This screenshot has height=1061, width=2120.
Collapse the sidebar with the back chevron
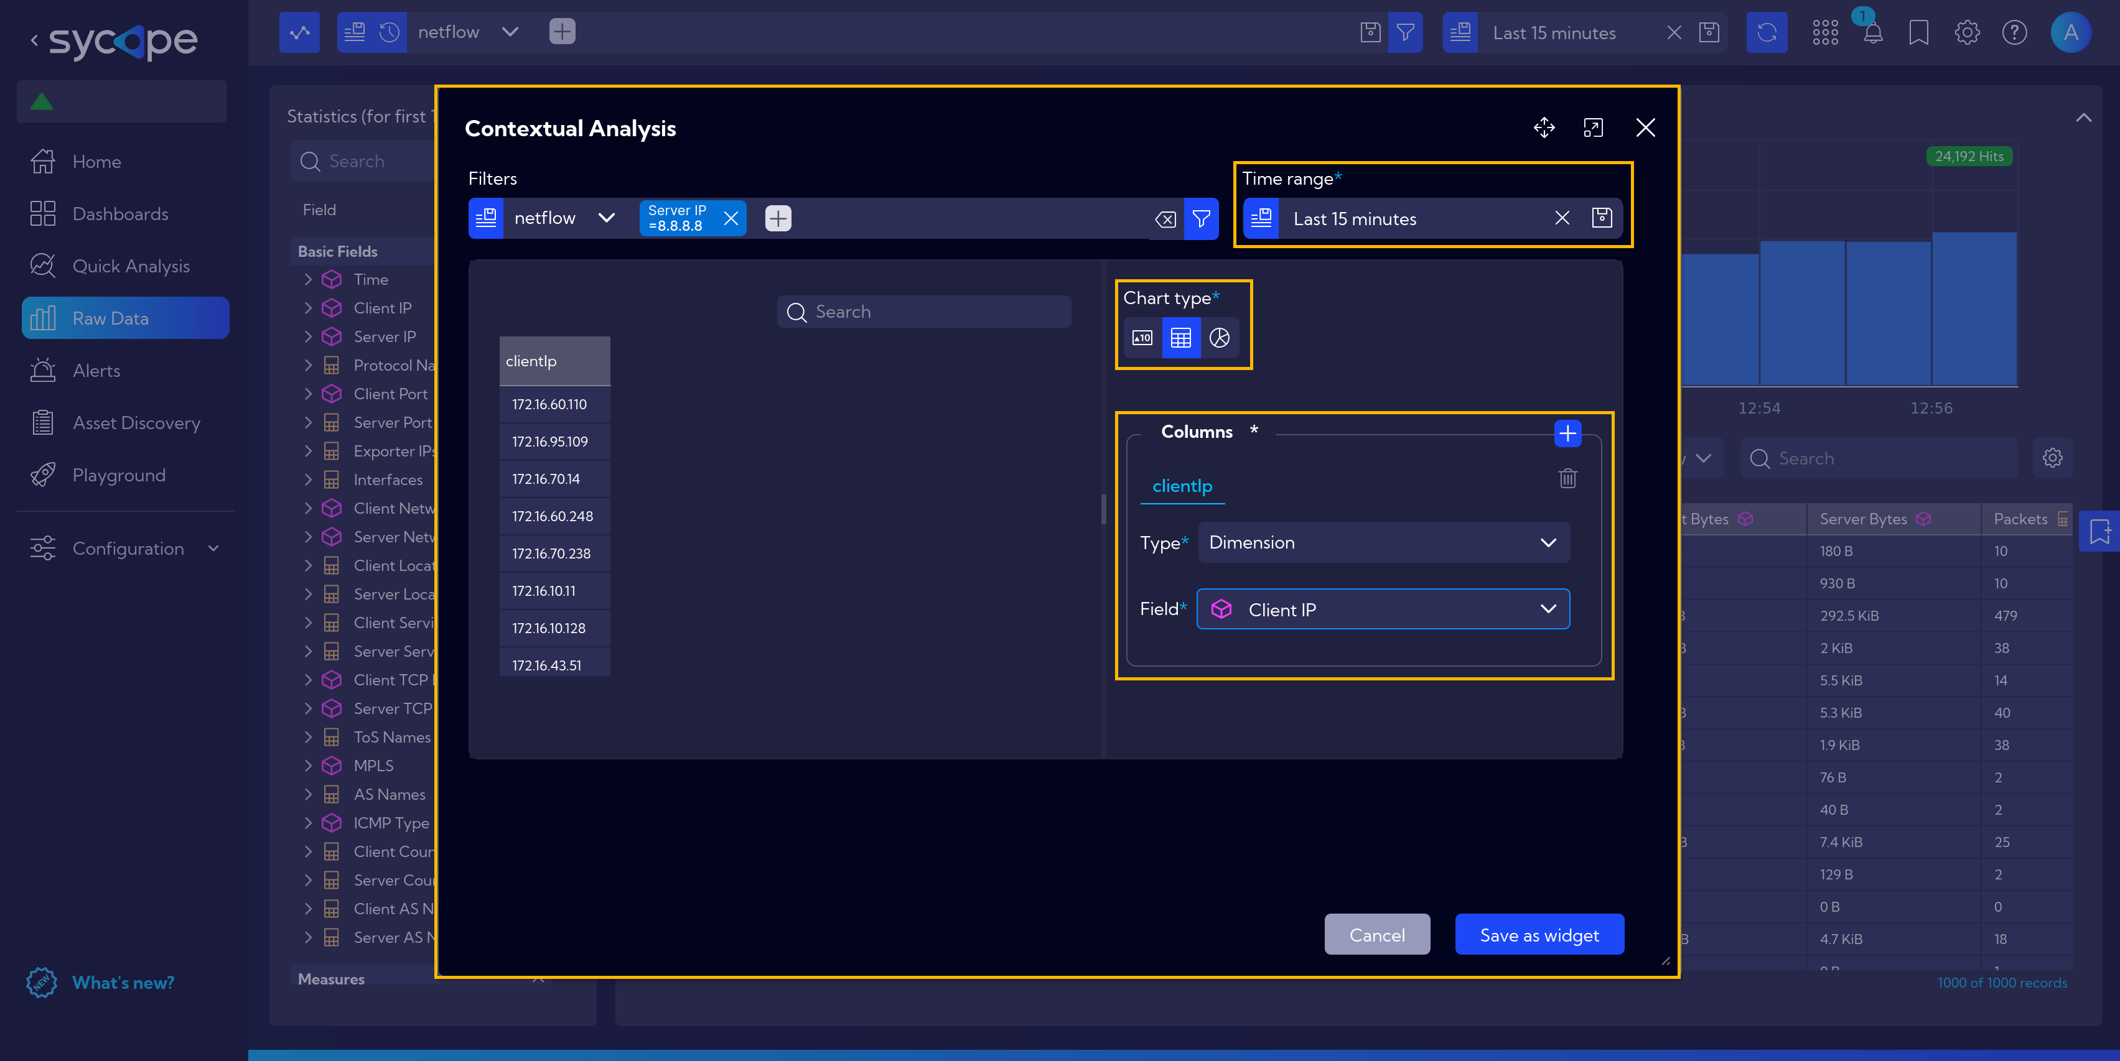pos(34,39)
